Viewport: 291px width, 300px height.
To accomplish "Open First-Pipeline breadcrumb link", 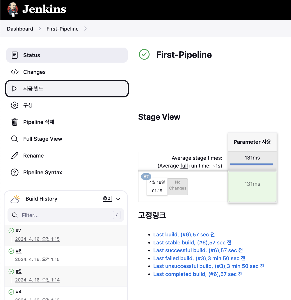I will click(63, 29).
